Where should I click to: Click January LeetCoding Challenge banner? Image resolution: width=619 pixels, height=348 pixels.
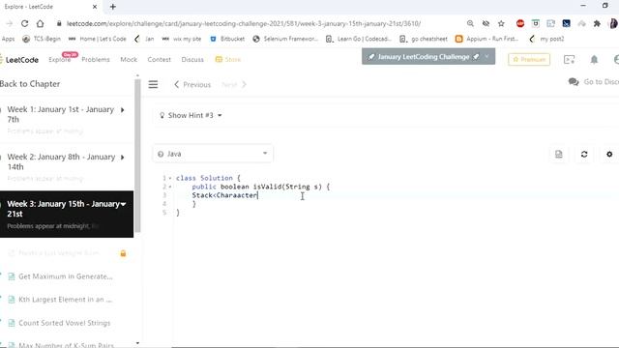tap(428, 57)
